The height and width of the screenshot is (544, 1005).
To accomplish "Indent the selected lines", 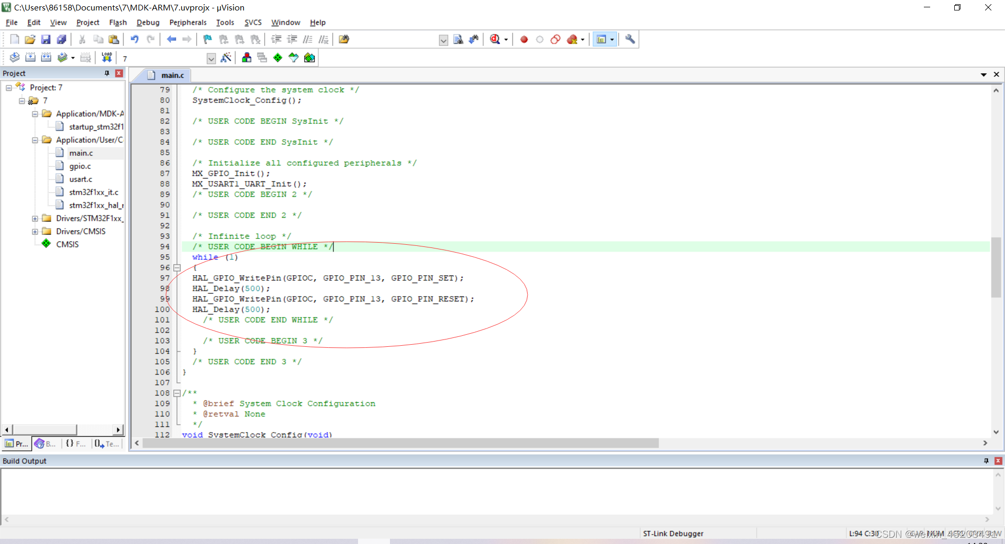I will pos(276,39).
